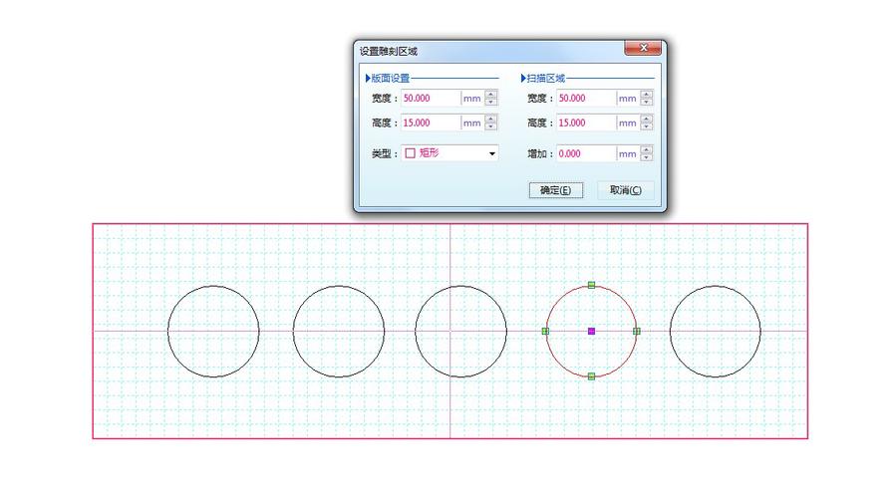
Task: Click the rectangle icon in 类型 field
Action: (410, 154)
